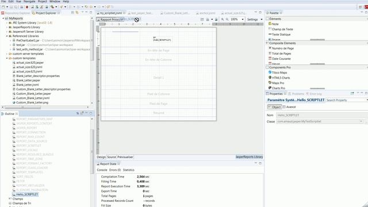Select the Maps Pro component
This screenshot has height=207, width=368.
pyautogui.click(x=276, y=83)
